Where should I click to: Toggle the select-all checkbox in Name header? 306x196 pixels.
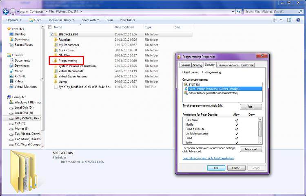50,27
